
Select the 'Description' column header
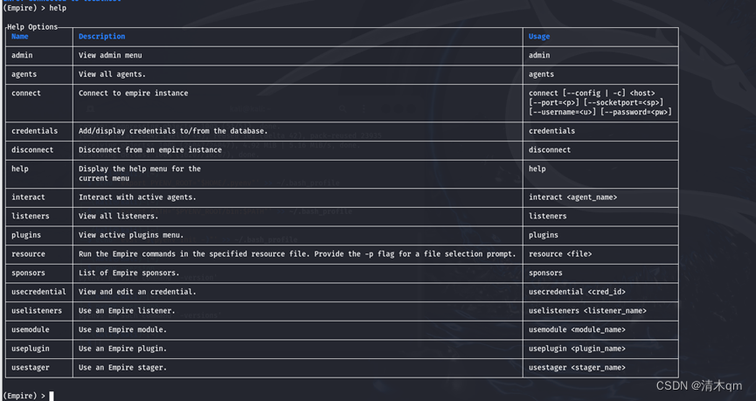(x=101, y=37)
